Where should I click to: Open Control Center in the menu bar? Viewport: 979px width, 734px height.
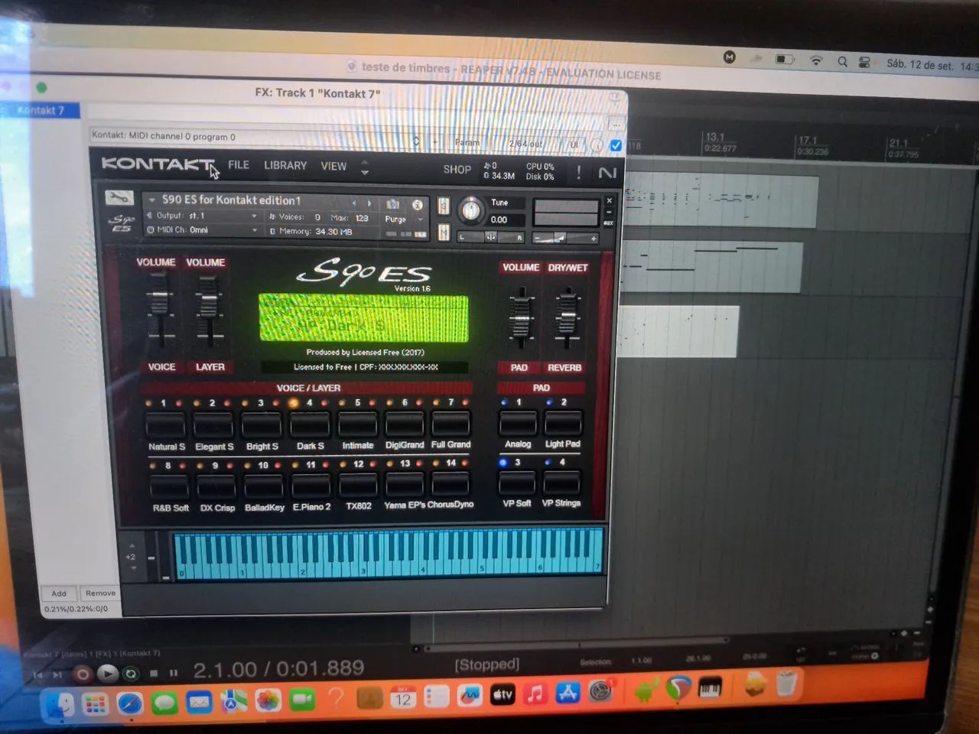[x=864, y=63]
